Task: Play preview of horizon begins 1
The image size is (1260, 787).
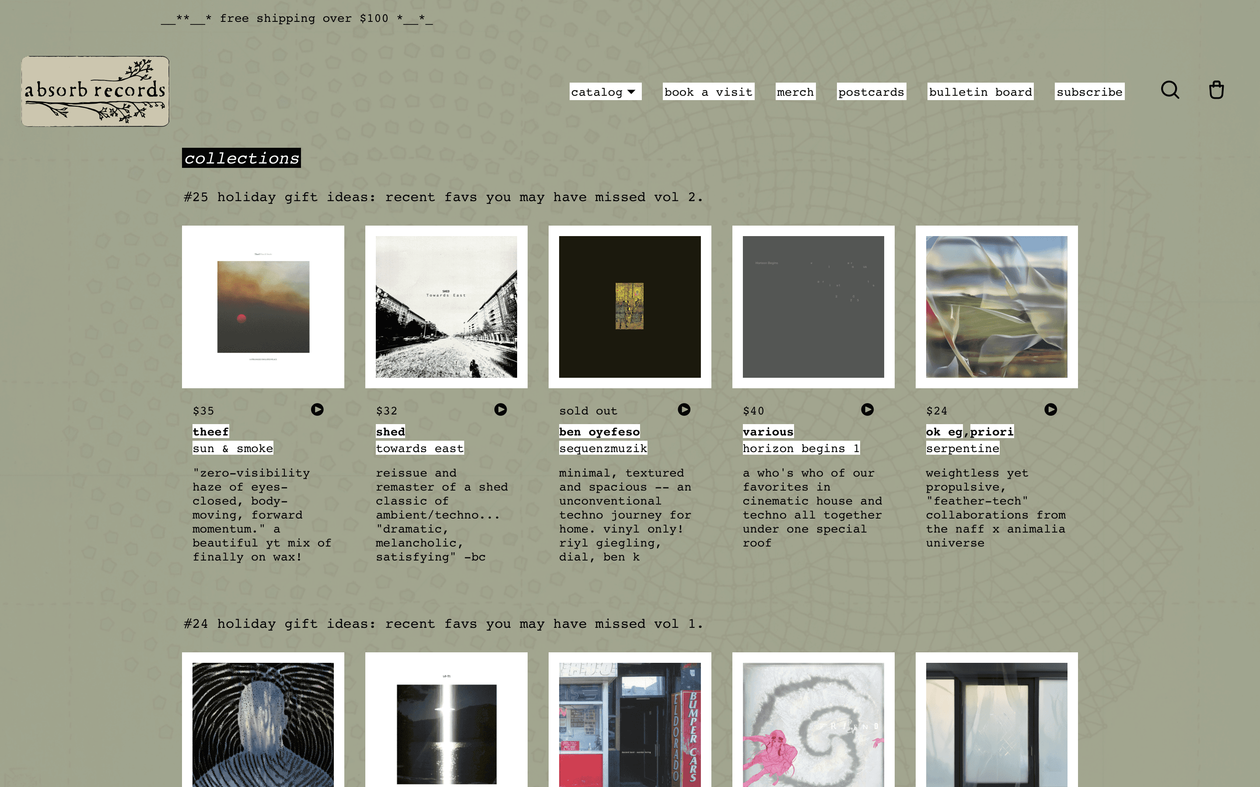Action: coord(867,410)
